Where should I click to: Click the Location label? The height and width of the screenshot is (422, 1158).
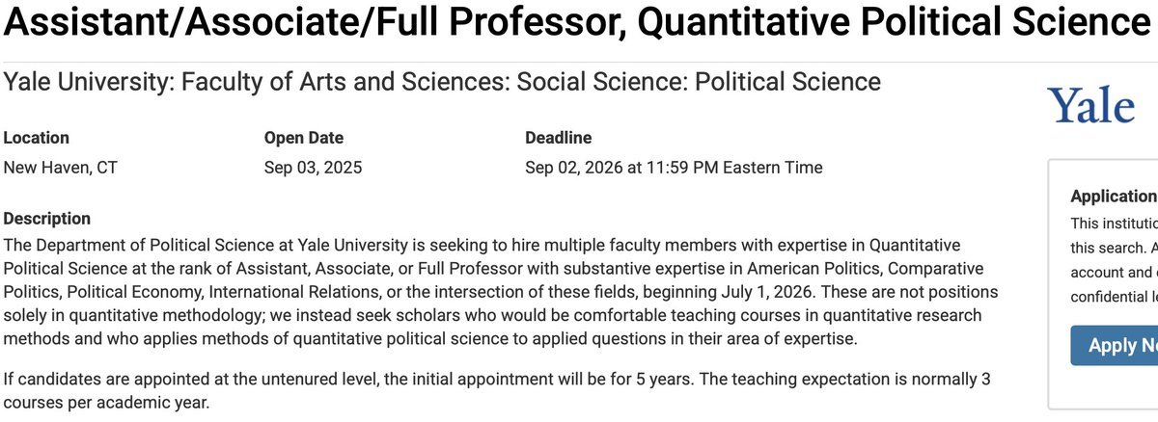(37, 138)
